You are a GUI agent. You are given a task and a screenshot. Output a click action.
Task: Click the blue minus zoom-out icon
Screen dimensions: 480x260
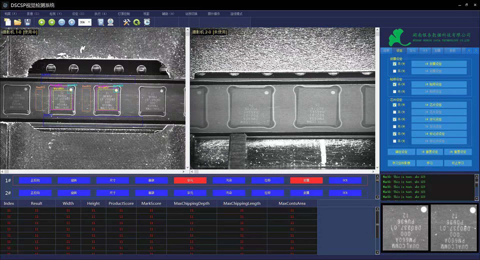(62, 22)
